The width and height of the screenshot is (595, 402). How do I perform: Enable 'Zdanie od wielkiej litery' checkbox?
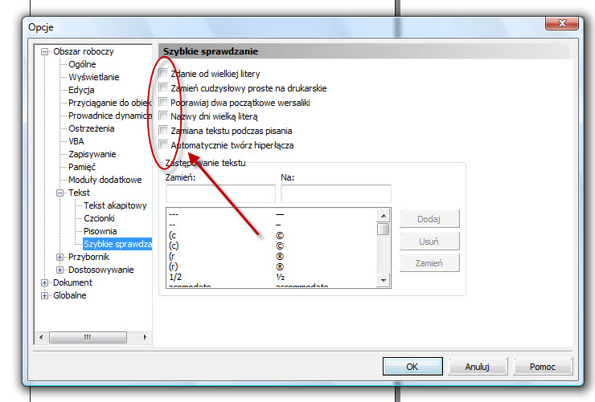(164, 74)
